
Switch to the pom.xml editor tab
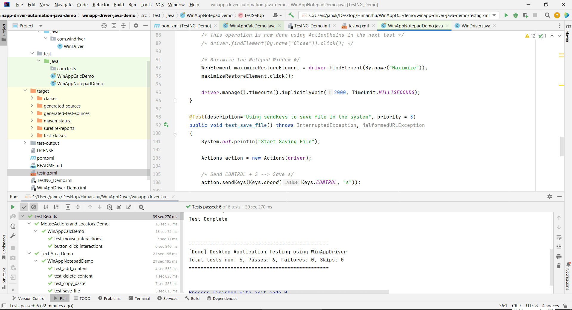coord(184,26)
